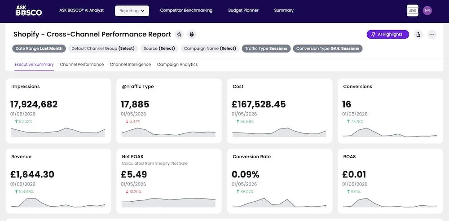Click the 88.07% Conversion Rate change
The height and width of the screenshot is (221, 449).
coord(245,191)
